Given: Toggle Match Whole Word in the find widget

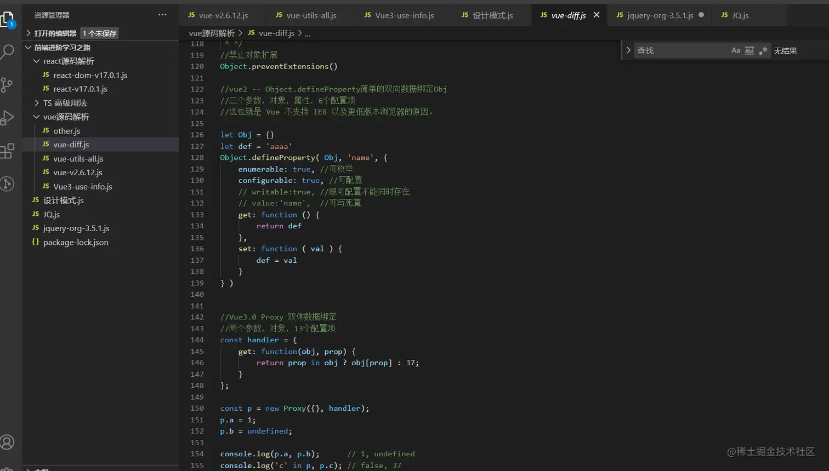Looking at the screenshot, I should [749, 50].
